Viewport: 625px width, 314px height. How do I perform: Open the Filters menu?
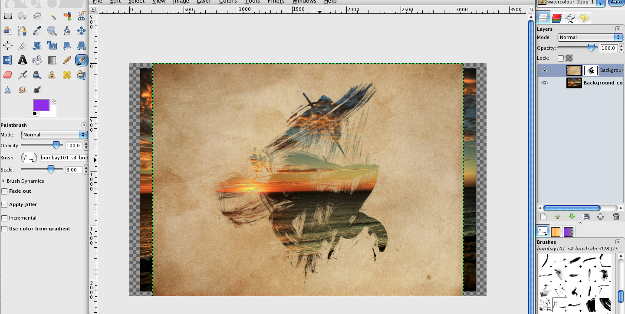(x=276, y=2)
